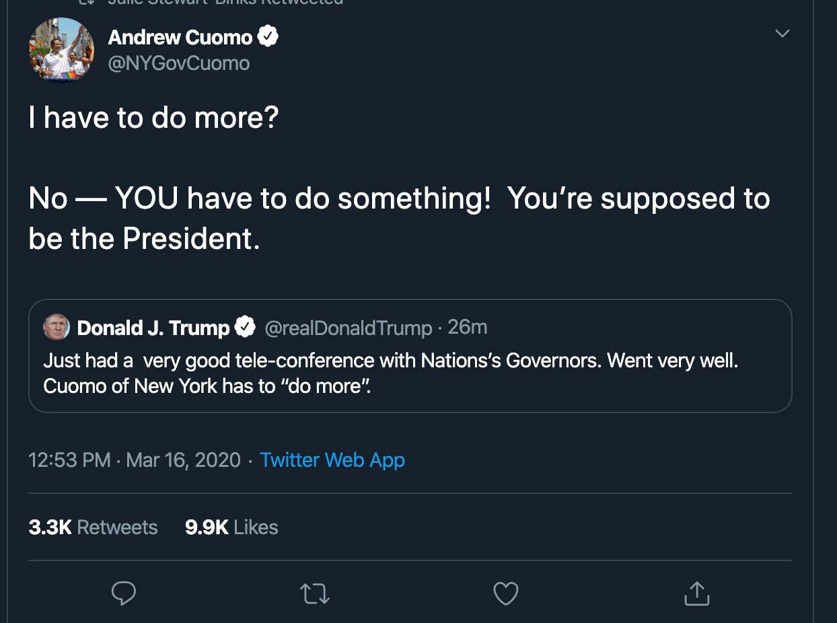The height and width of the screenshot is (623, 837).
Task: Click the 12:53 PM Mar 16, 2020 timestamp
Action: [135, 460]
